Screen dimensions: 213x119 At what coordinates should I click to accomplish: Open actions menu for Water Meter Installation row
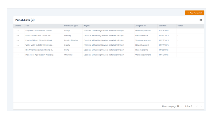click(x=18, y=45)
